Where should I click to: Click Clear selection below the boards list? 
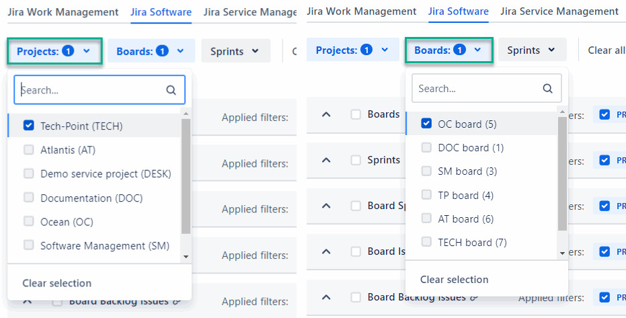[455, 280]
